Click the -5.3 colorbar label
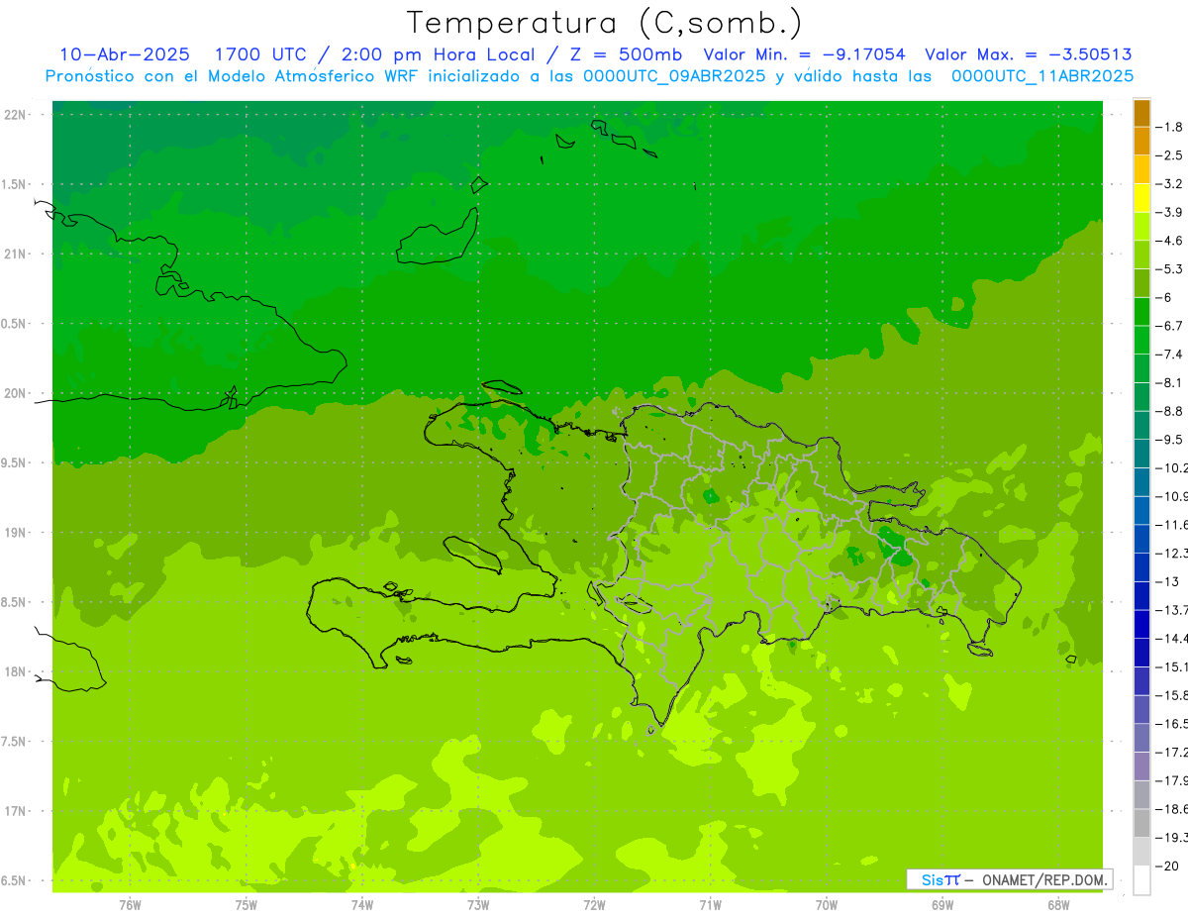The image size is (1188, 918). click(1170, 268)
